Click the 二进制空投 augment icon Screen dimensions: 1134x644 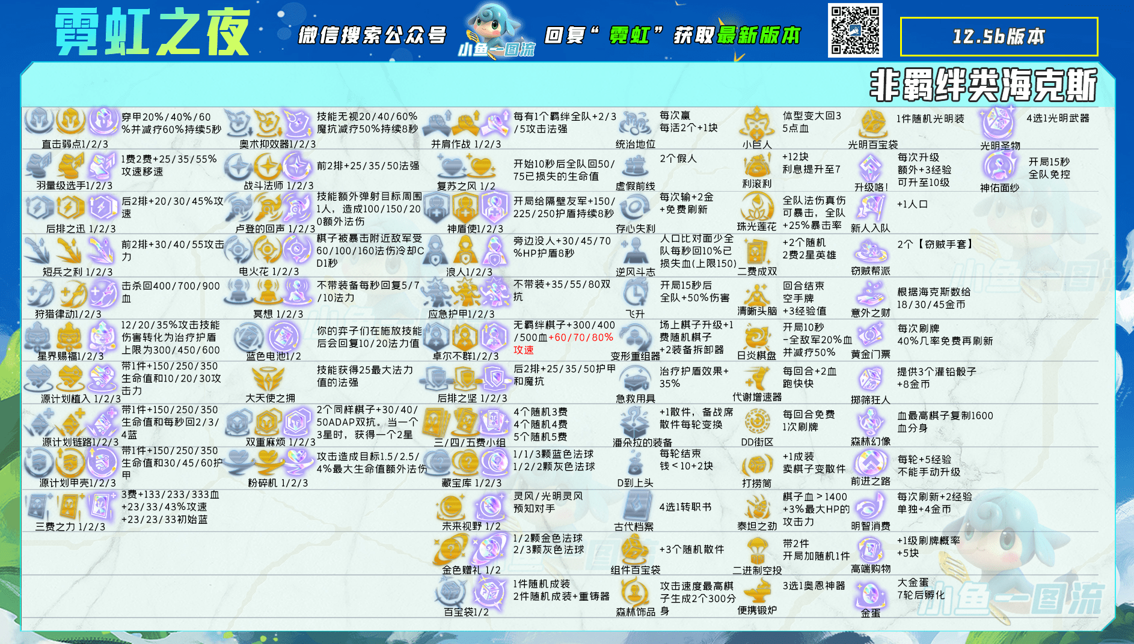(757, 550)
